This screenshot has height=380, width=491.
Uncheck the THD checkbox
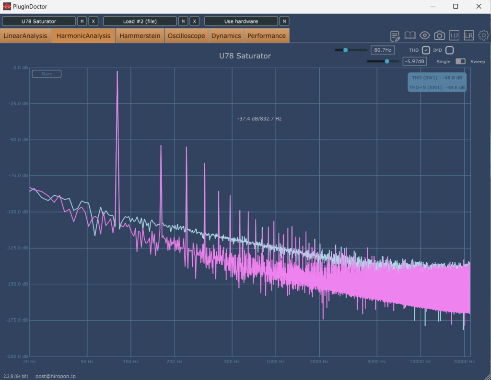pos(426,50)
